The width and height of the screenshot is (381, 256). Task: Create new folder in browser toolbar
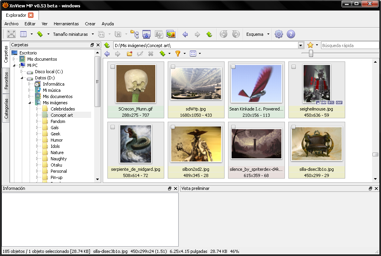(130, 53)
